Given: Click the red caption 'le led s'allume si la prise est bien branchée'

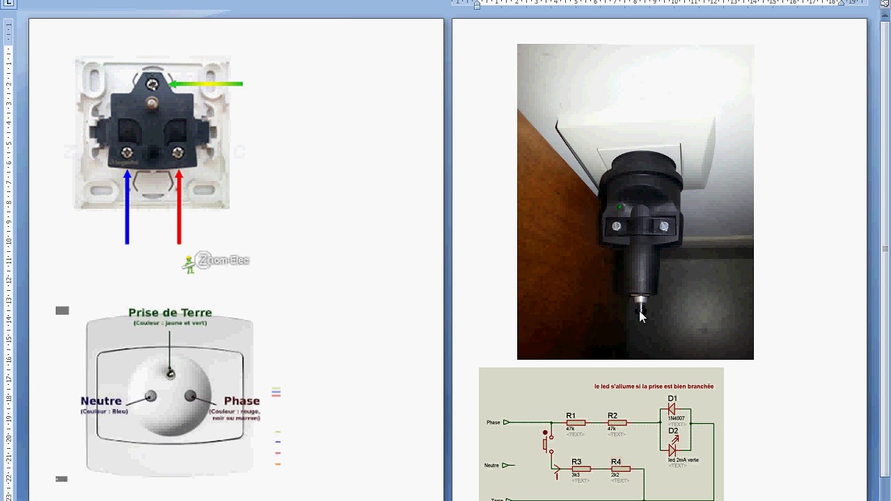Looking at the screenshot, I should pos(654,386).
